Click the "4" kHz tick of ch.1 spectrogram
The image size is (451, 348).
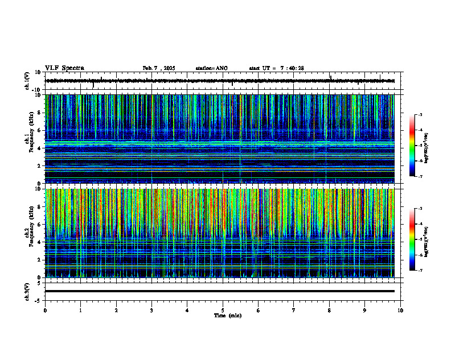(x=40, y=148)
